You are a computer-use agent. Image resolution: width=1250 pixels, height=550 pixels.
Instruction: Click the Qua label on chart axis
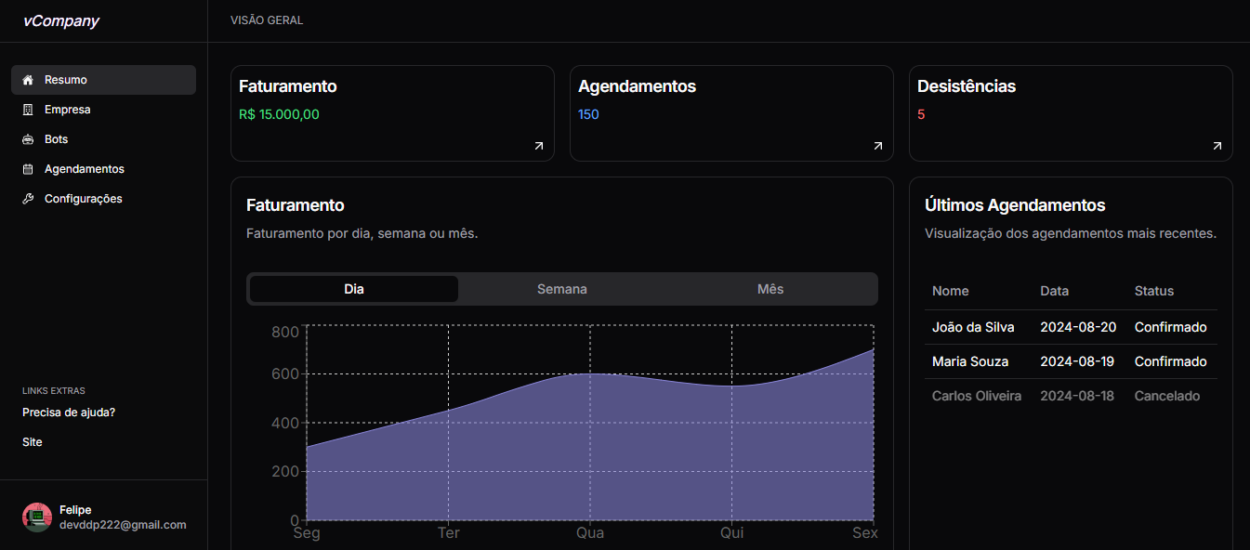click(590, 532)
